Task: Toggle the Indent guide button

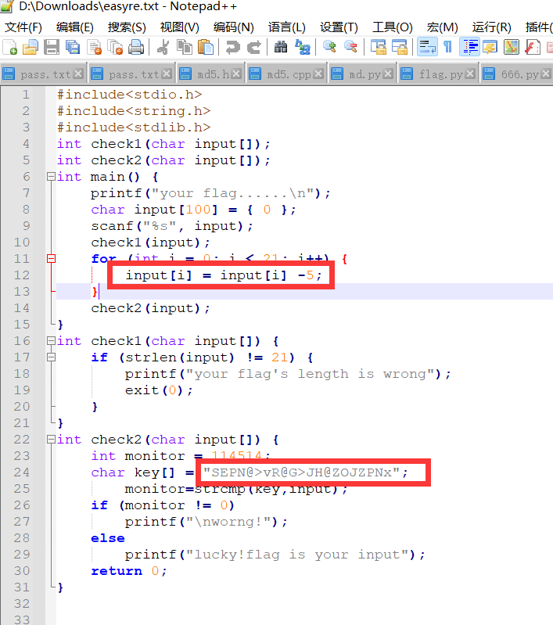Action: pyautogui.click(x=469, y=47)
